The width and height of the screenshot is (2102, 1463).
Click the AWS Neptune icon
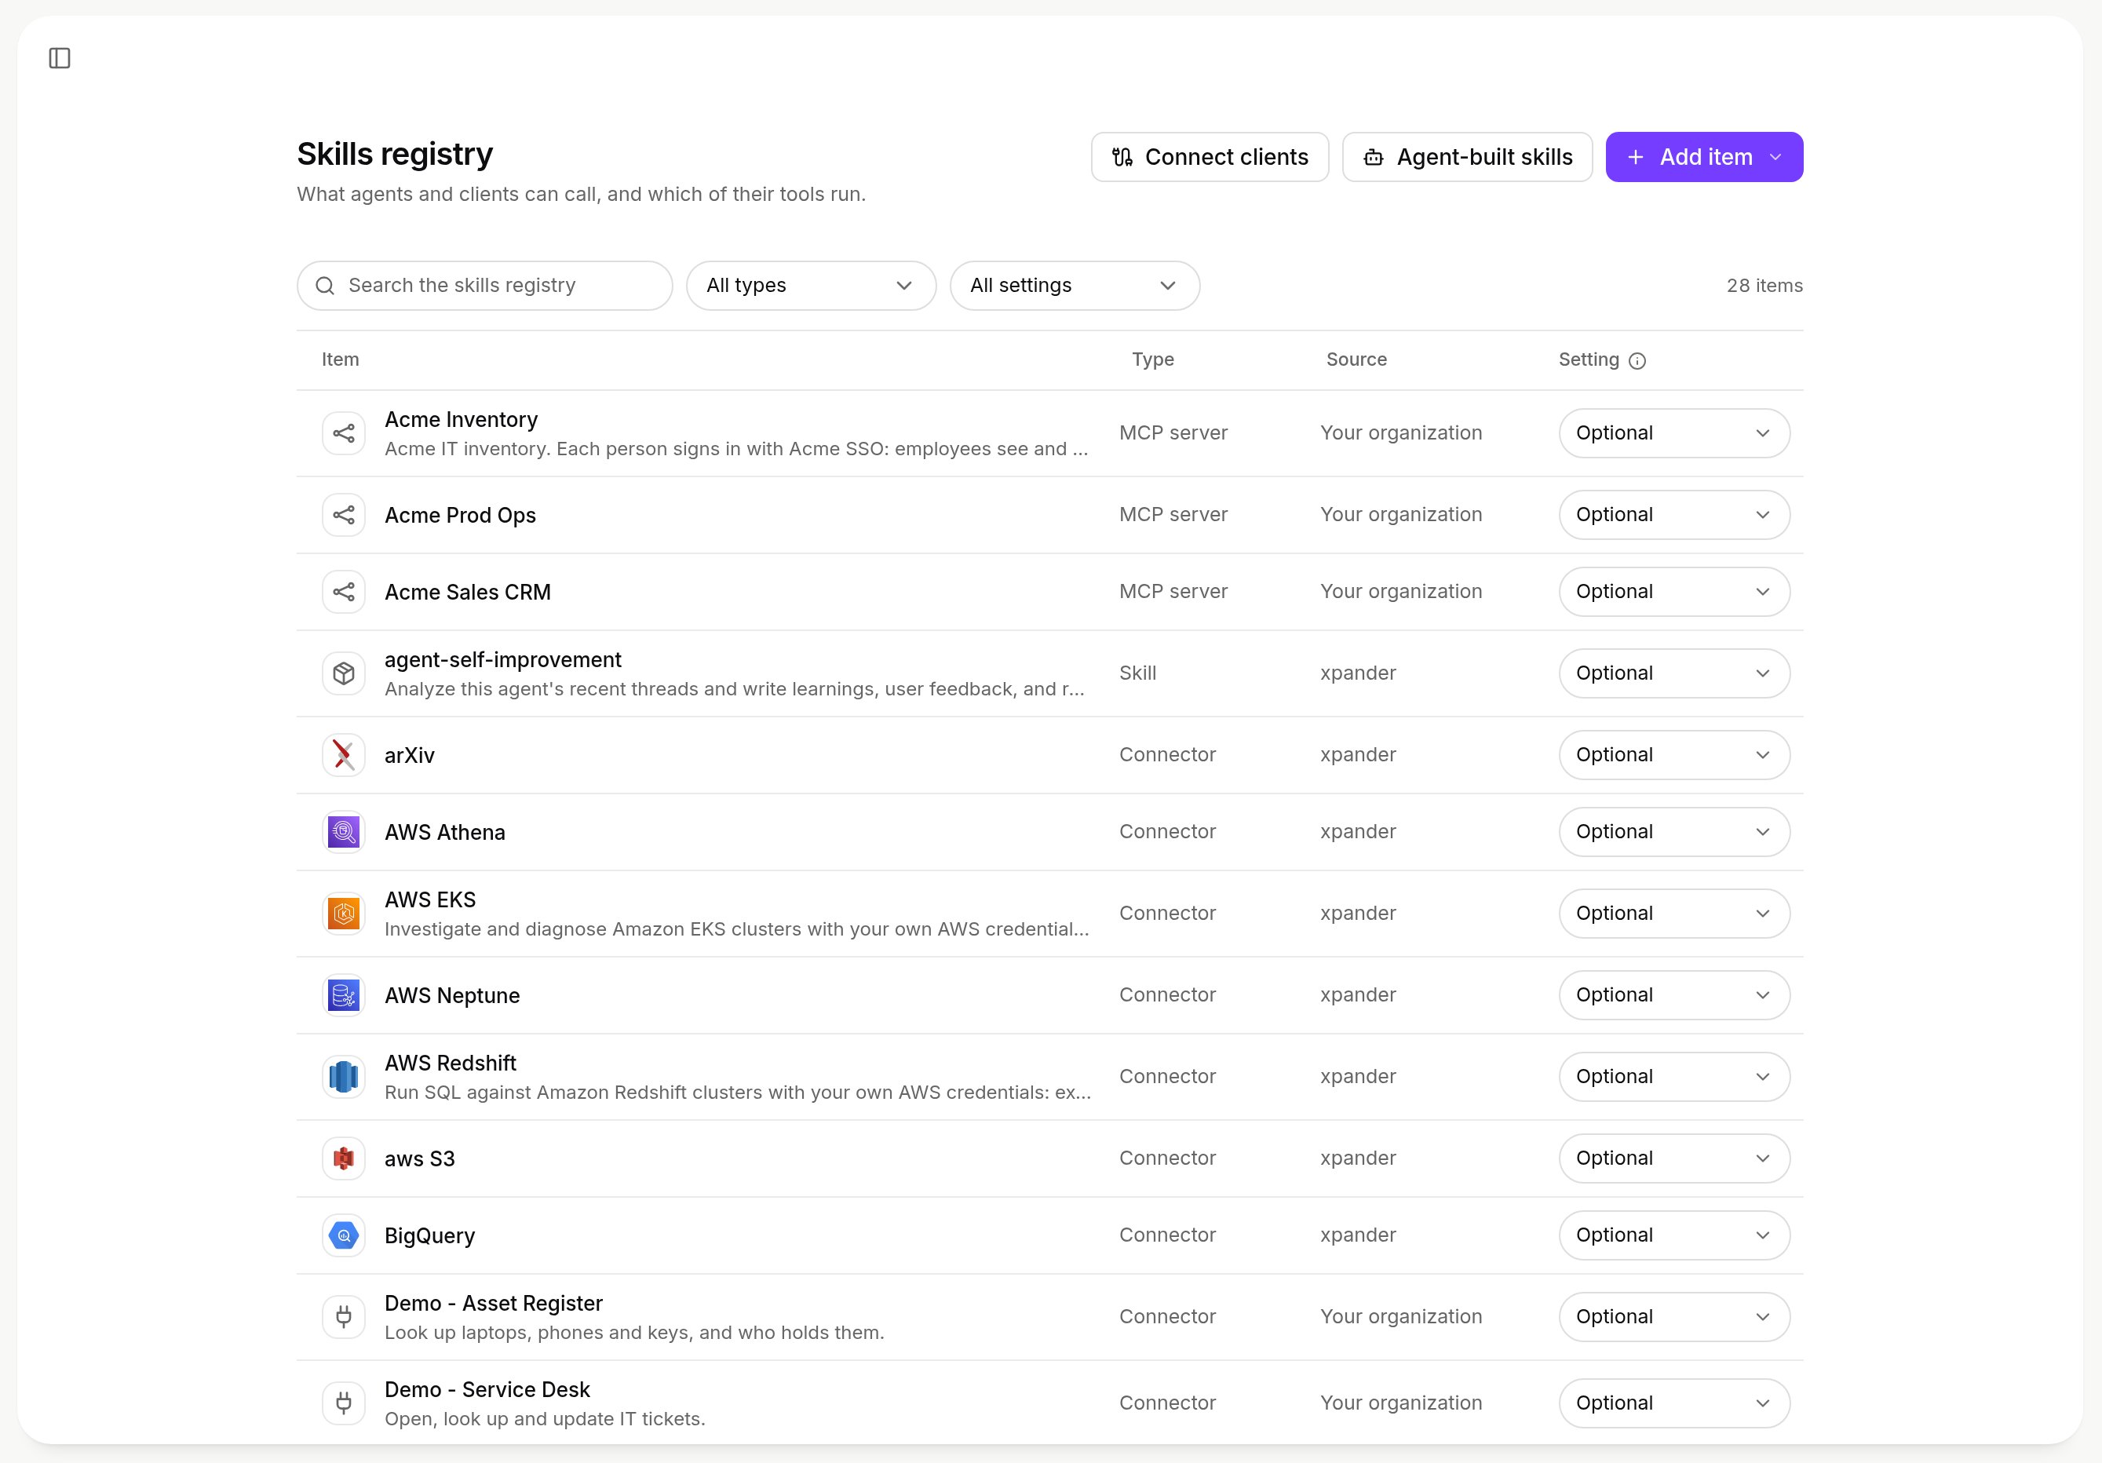tap(343, 994)
